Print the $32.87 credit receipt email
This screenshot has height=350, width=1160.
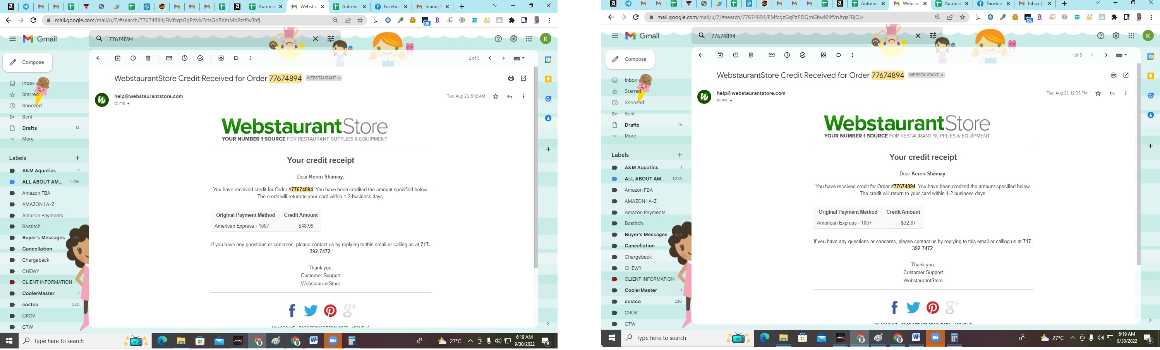(x=1113, y=75)
